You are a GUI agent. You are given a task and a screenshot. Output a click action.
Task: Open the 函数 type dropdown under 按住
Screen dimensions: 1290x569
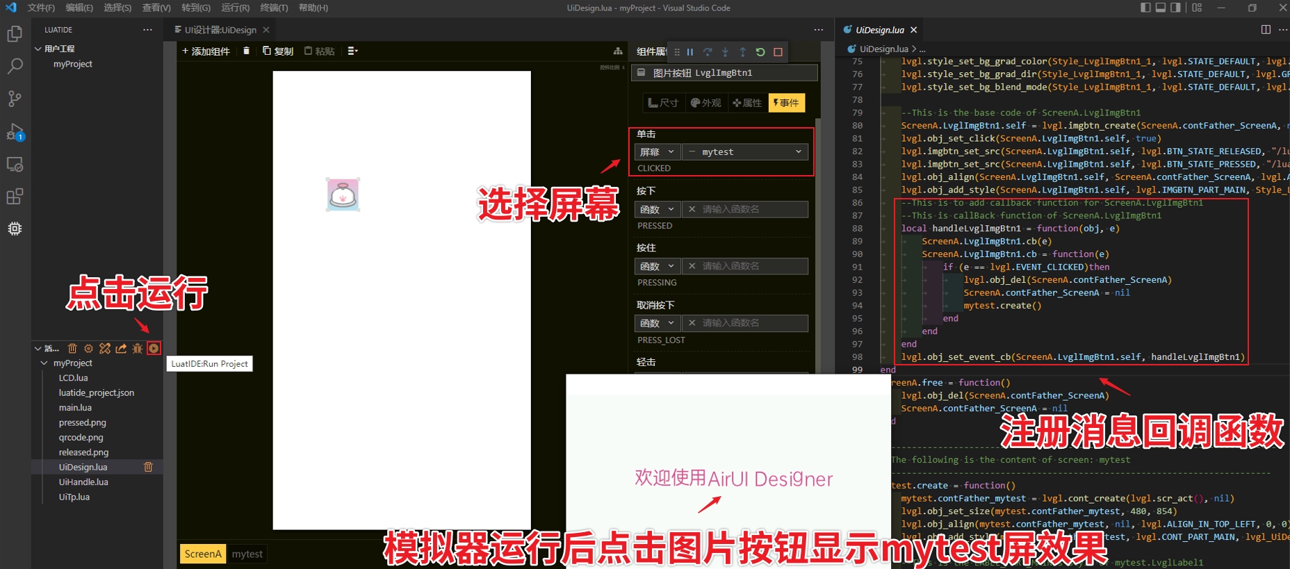coord(657,266)
